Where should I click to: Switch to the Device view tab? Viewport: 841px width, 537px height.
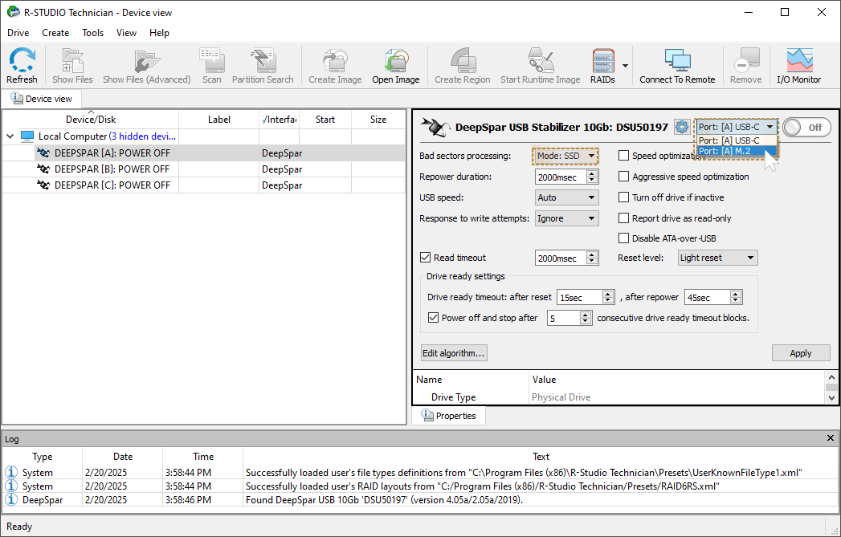click(x=41, y=99)
